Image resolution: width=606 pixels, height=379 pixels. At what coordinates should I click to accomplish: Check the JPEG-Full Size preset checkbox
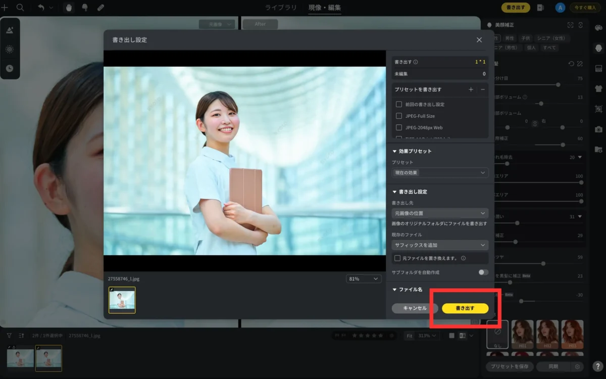pos(399,116)
